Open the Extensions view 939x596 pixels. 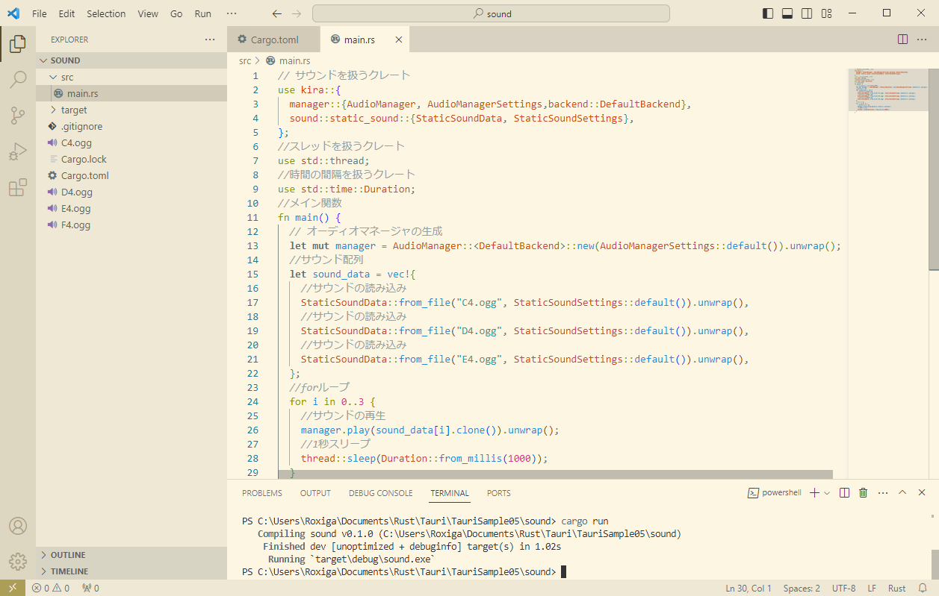pyautogui.click(x=18, y=188)
